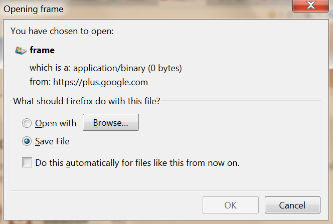The height and width of the screenshot is (224, 333).
Task: Click the bold frame file name
Action: click(42, 50)
